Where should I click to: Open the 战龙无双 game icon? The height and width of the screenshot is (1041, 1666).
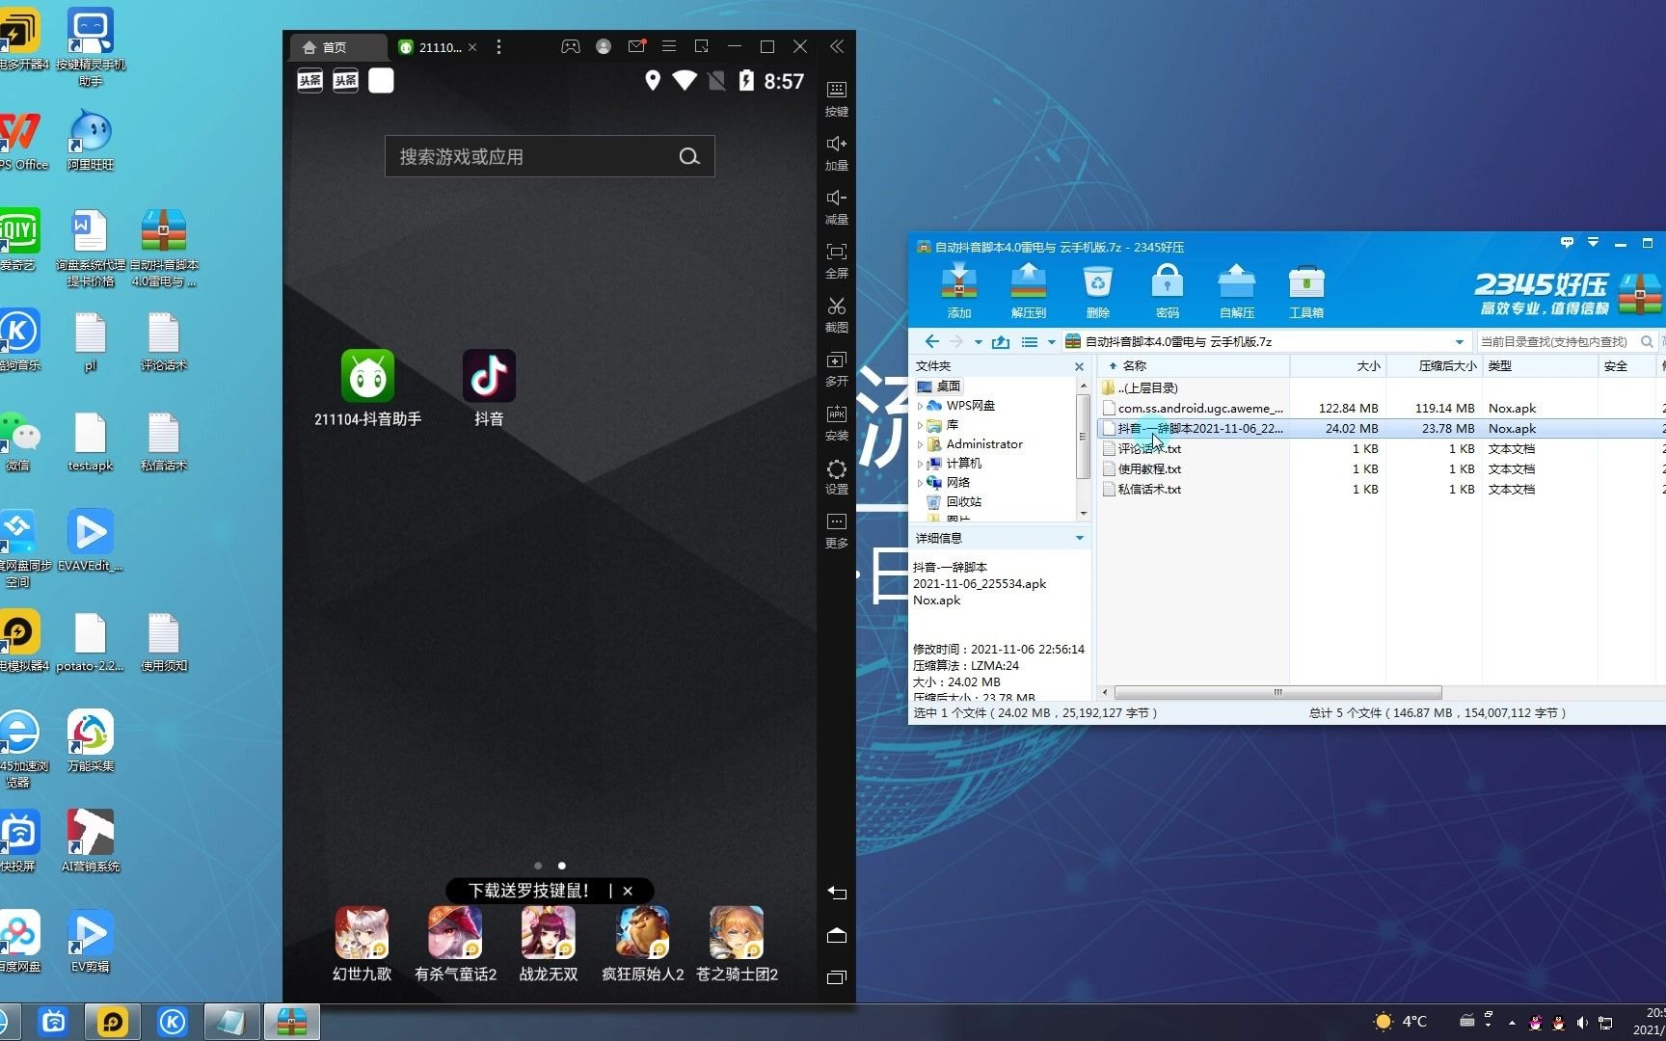click(x=549, y=933)
